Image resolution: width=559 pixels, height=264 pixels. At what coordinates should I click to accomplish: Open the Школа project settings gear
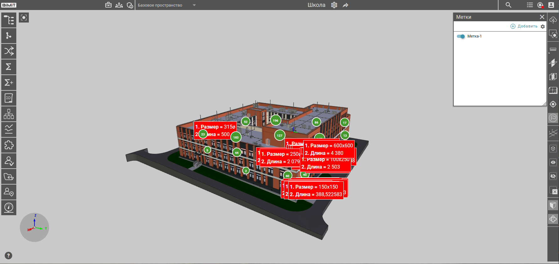(334, 5)
